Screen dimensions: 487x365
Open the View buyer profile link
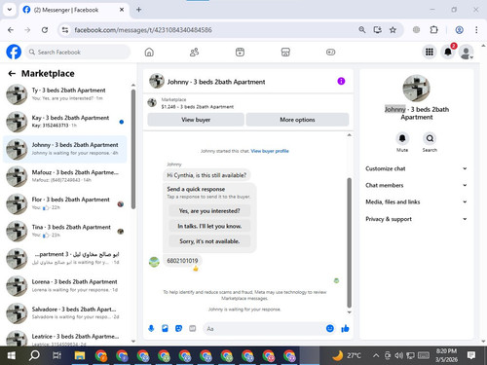click(270, 151)
